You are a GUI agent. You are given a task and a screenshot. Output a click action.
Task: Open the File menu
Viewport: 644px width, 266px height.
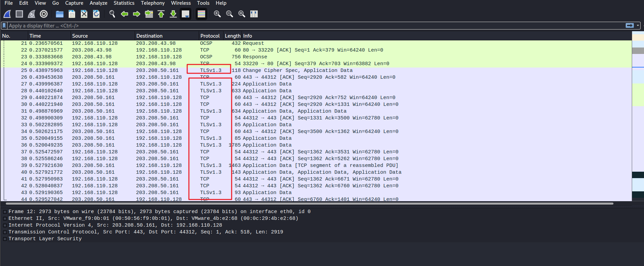tap(8, 3)
